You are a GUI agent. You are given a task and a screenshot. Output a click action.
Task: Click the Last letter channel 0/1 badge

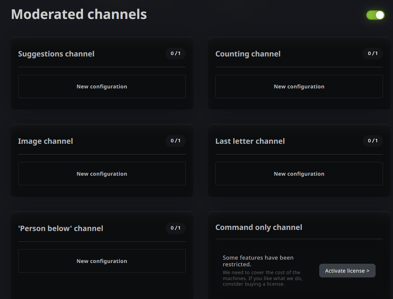click(x=373, y=141)
